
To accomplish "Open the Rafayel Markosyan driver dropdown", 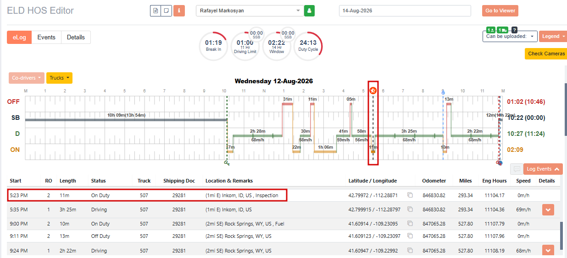I will tap(250, 11).
